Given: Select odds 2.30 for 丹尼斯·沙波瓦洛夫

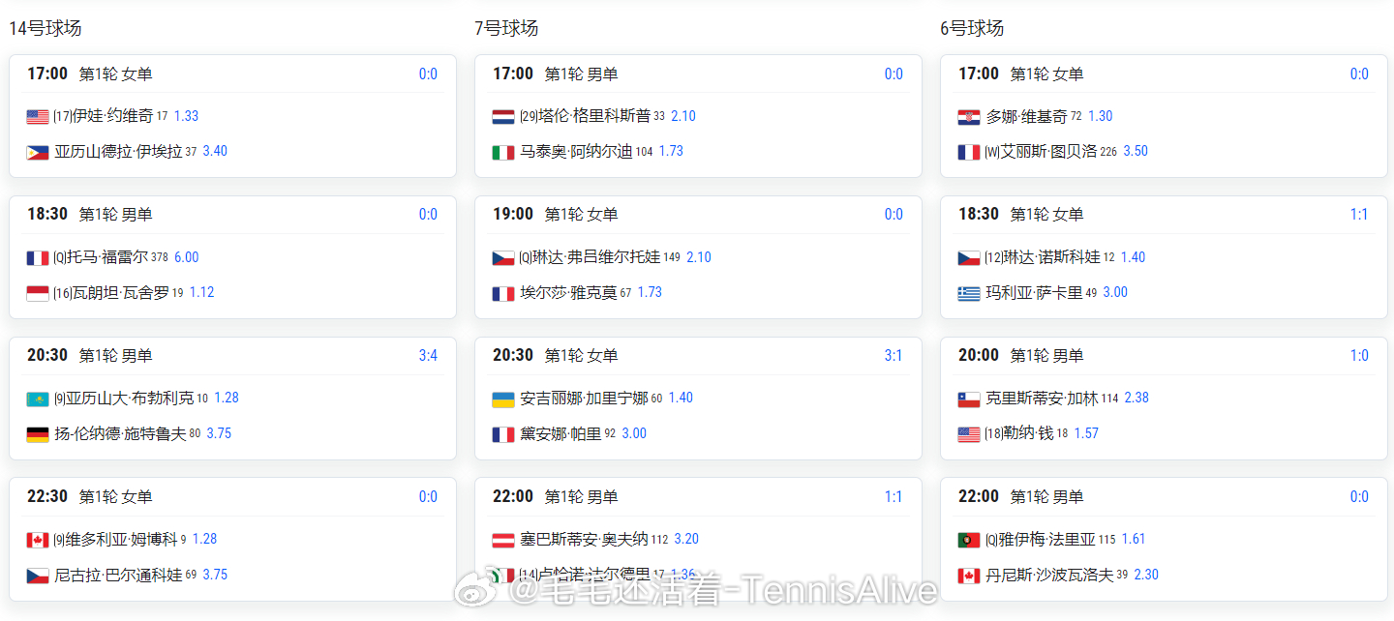Looking at the screenshot, I should (1146, 575).
